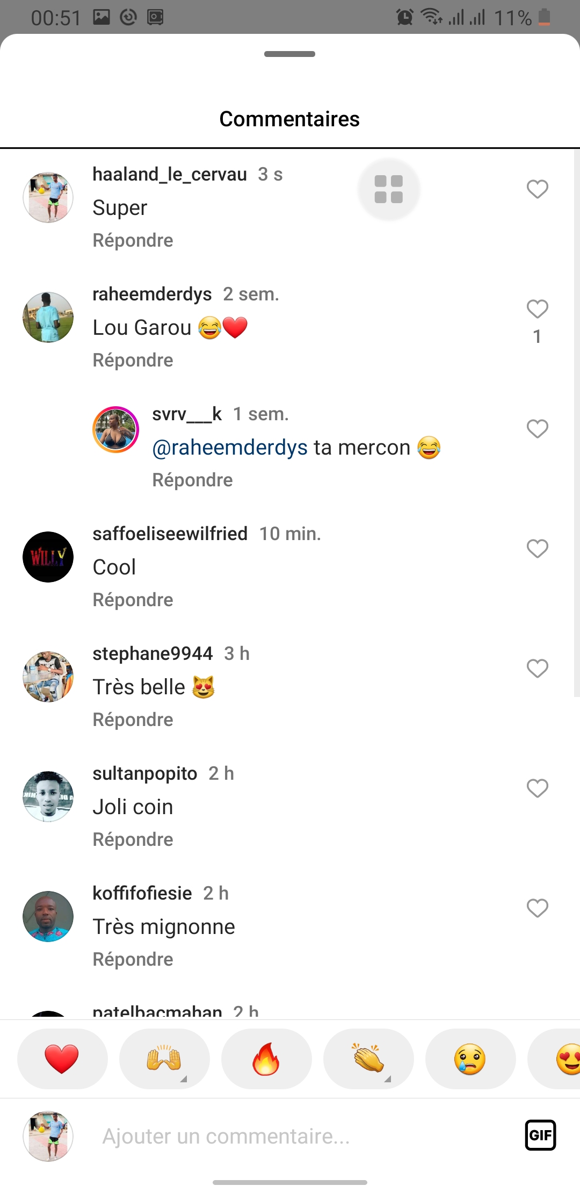Image resolution: width=580 pixels, height=1193 pixels.
Task: Open sultanpopito's profile picture
Action: [48, 797]
